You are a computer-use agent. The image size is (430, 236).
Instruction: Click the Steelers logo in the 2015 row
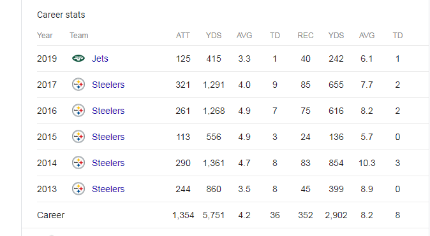point(78,137)
